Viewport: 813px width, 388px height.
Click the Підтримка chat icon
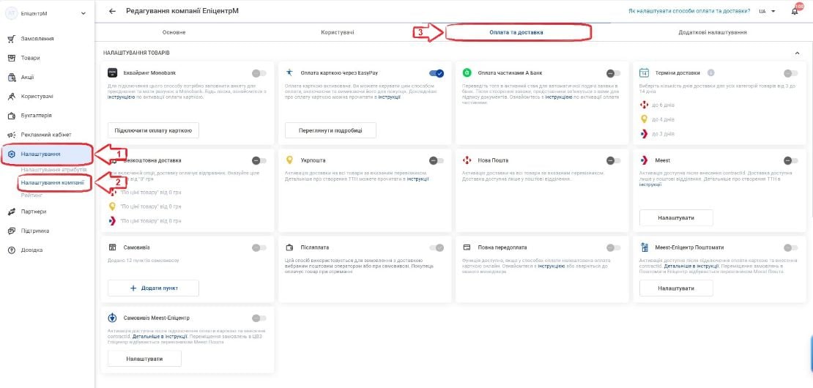(12, 231)
